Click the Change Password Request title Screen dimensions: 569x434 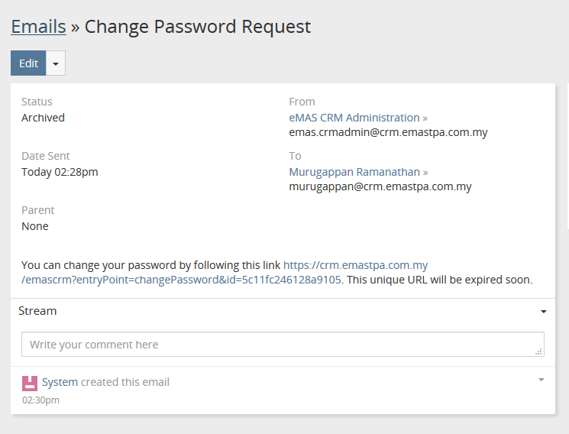pyautogui.click(x=198, y=27)
